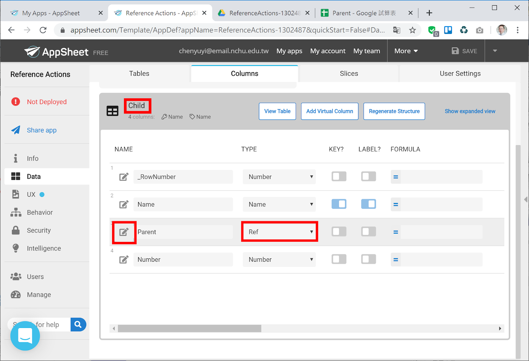Open the Ref type dropdown for Parent
Image resolution: width=529 pixels, height=361 pixels.
coord(279,232)
